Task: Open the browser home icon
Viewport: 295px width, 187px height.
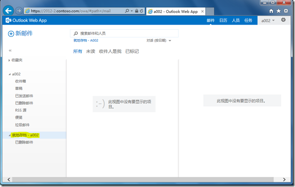Action: (271, 11)
